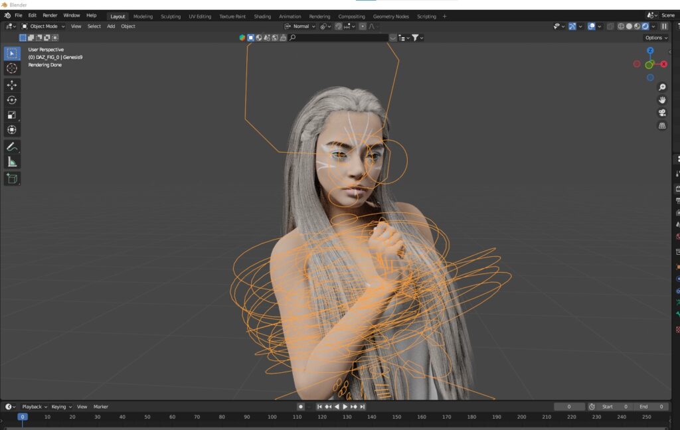
Task: Pick the Annotate pencil tool
Action: pos(12,147)
